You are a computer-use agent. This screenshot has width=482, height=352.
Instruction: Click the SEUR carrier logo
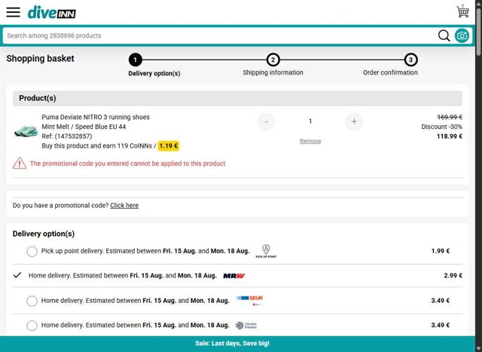[249, 300]
